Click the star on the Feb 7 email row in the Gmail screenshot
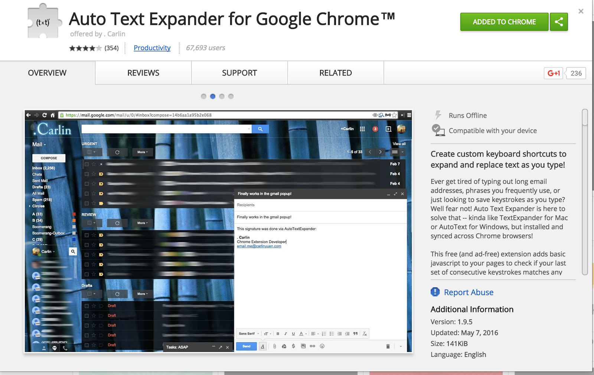The image size is (594, 375). coord(94,164)
